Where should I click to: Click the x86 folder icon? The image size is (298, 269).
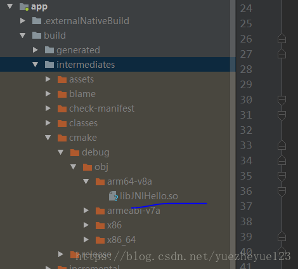point(100,225)
